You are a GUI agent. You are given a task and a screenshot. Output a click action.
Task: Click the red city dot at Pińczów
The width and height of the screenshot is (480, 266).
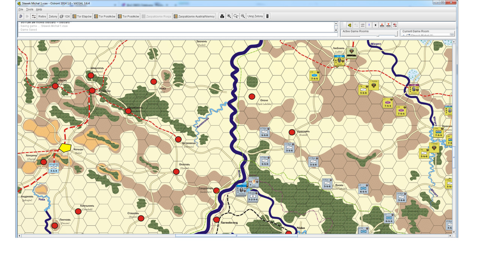pos(55,225)
